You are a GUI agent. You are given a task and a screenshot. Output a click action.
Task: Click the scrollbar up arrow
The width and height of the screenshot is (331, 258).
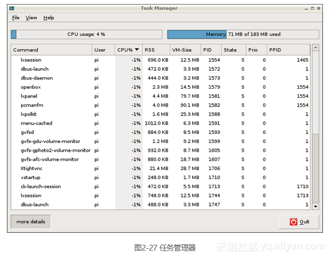[x=316, y=47]
